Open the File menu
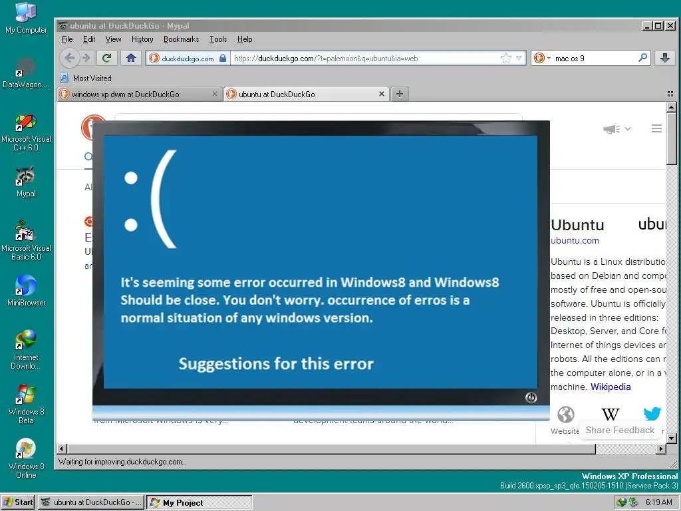This screenshot has width=681, height=511. click(67, 39)
